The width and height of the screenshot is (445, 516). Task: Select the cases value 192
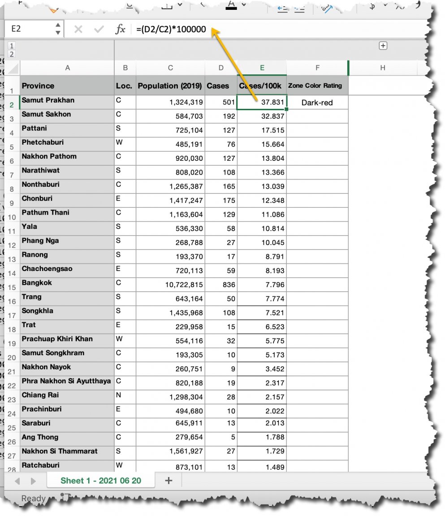(221, 116)
